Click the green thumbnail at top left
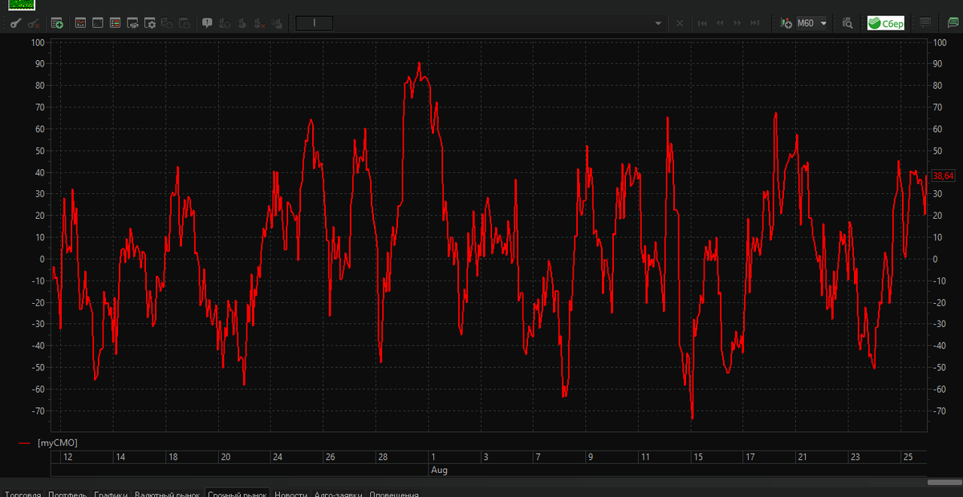The image size is (963, 497). click(x=22, y=4)
